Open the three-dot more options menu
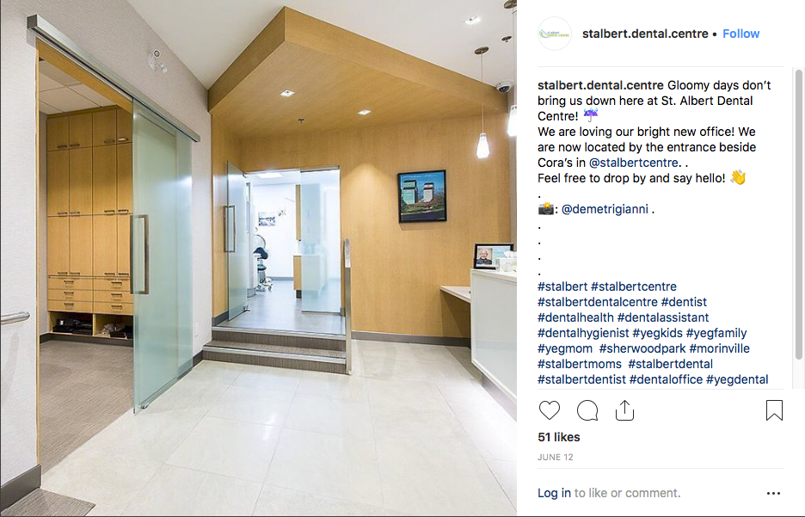Image resolution: width=805 pixels, height=517 pixels. coord(773,493)
